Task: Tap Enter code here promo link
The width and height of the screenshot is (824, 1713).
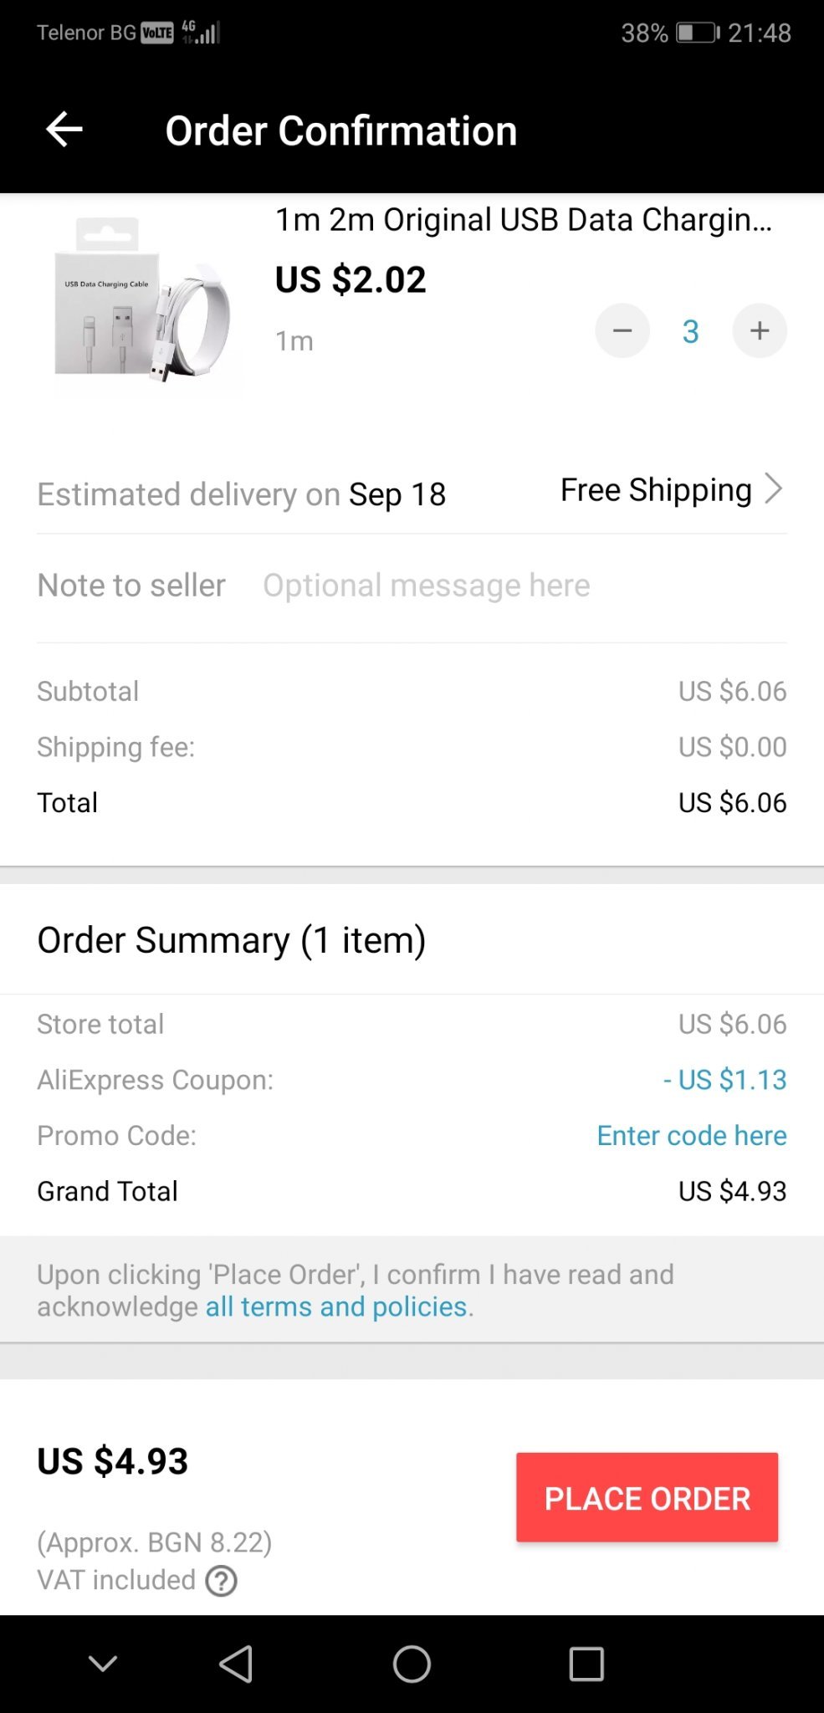Action: pyautogui.click(x=692, y=1135)
